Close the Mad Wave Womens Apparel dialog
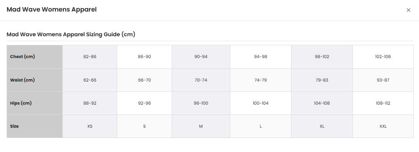This screenshot has height=152, width=419. (x=408, y=10)
